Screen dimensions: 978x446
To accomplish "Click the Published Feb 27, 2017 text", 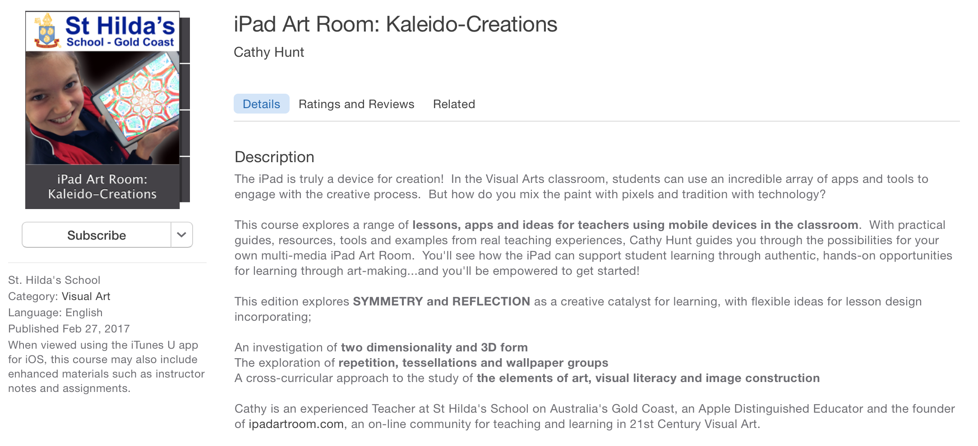I will (69, 329).
